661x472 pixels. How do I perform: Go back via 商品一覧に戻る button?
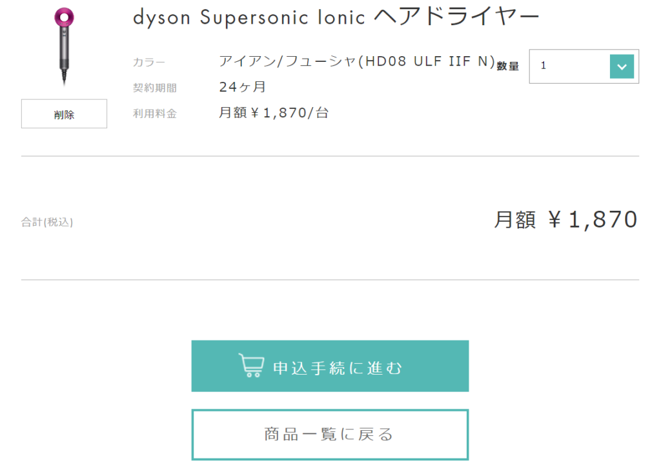click(x=330, y=435)
